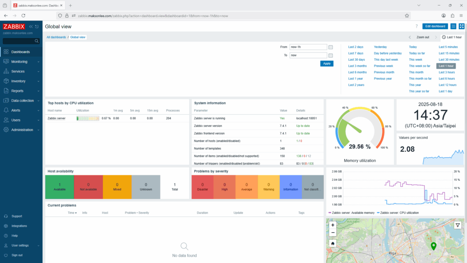Screen dimensions: 467x263
Task: Click the To time input field
Action: (x=308, y=55)
